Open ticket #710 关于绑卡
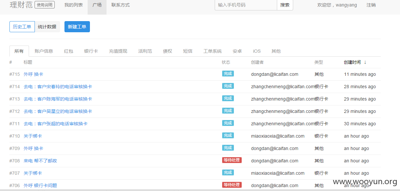Viewport: 400px width, 191px height. pyautogui.click(x=33, y=136)
